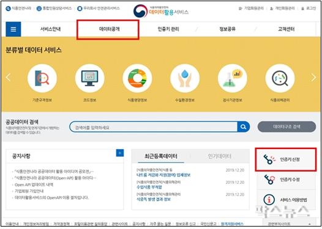Open the 인증키 관리 menu item
This screenshot has width=322, height=229.
point(168,29)
